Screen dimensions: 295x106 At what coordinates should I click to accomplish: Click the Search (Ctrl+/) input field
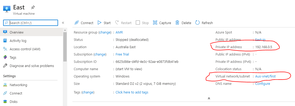(x=31, y=23)
